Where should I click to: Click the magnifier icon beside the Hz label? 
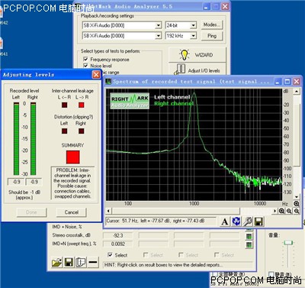pos(297,204)
